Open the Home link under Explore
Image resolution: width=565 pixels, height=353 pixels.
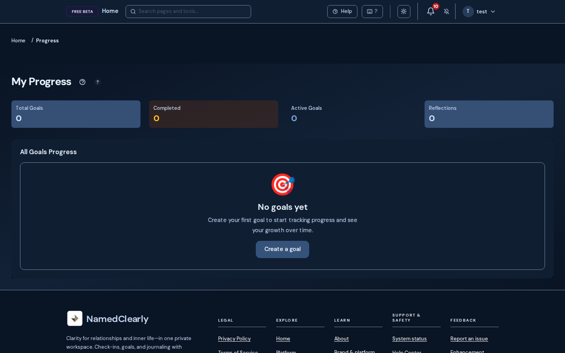(x=283, y=339)
